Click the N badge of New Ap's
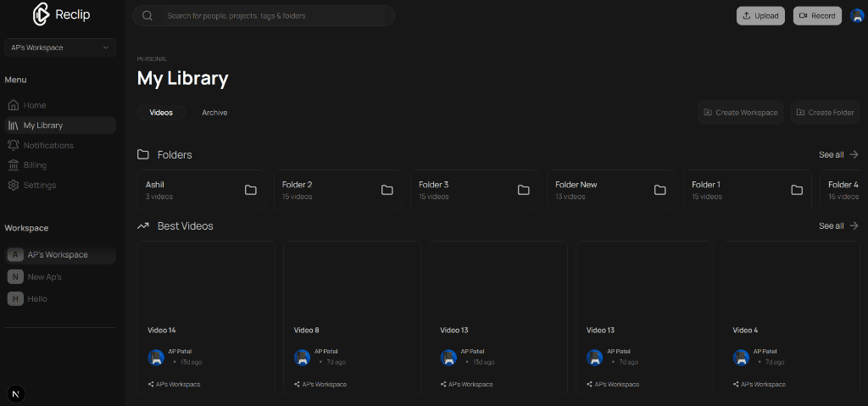 (15, 277)
